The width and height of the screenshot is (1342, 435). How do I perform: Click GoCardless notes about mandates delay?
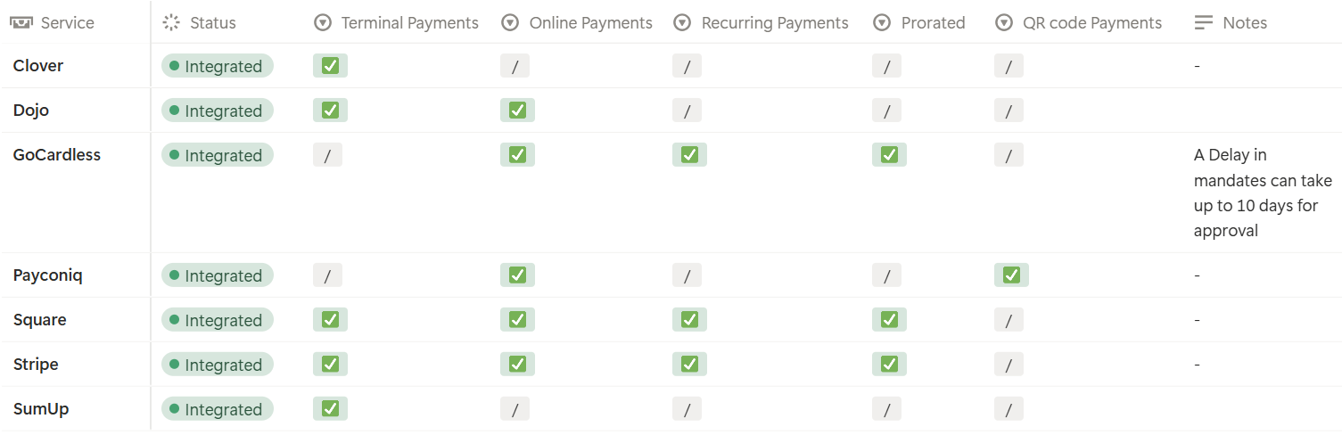tap(1262, 193)
